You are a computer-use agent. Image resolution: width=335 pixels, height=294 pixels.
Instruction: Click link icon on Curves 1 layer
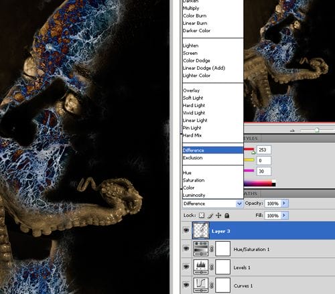(x=212, y=285)
